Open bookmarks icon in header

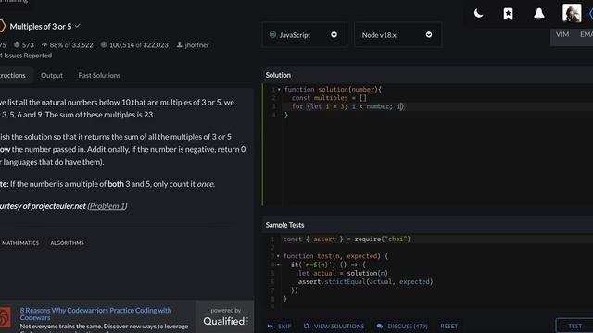pyautogui.click(x=509, y=14)
